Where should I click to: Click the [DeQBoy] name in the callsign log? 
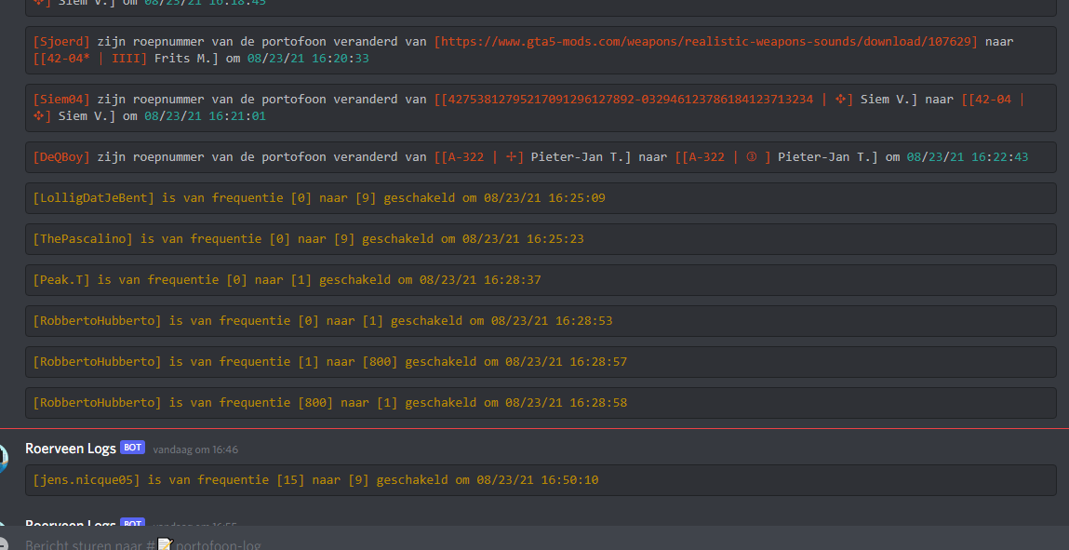pyautogui.click(x=61, y=157)
